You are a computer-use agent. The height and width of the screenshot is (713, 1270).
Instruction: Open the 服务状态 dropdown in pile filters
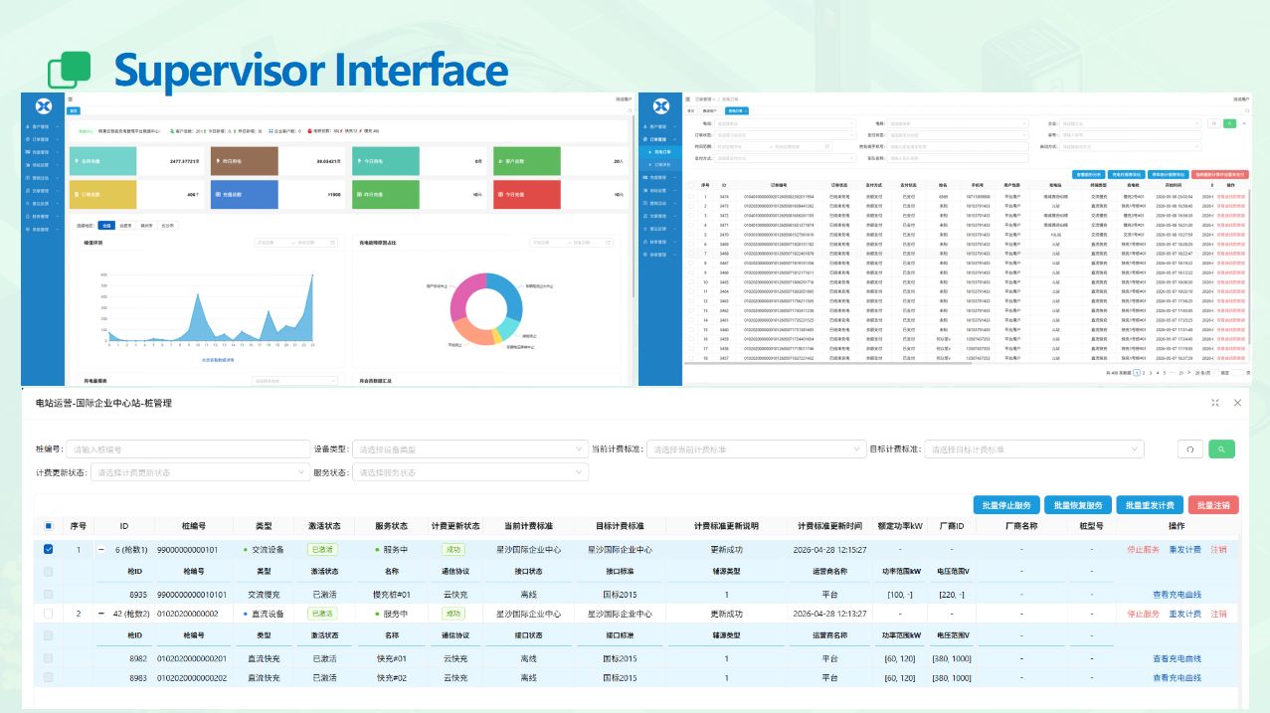click(469, 472)
